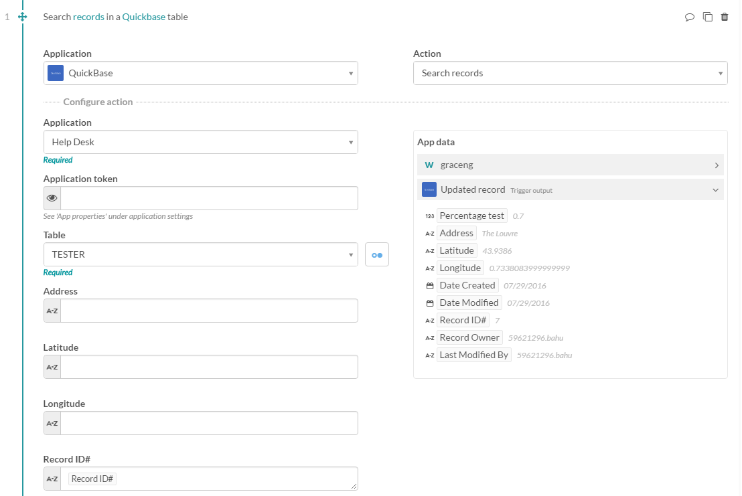
Task: Click calendar icon next to Date Modified
Action: click(430, 303)
